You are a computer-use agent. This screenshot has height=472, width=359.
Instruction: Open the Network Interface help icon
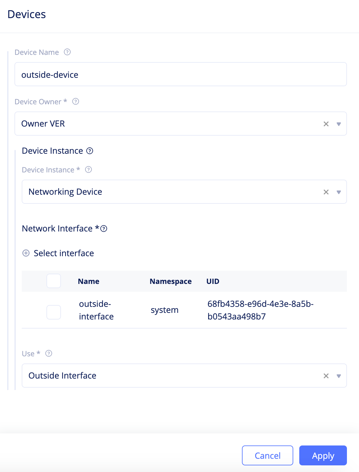pyautogui.click(x=104, y=229)
